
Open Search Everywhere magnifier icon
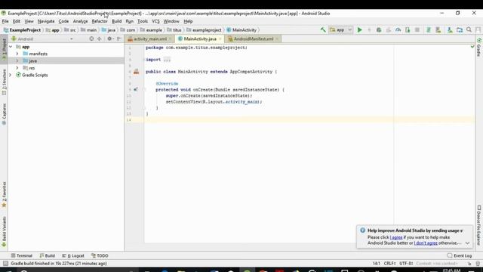tap(469, 30)
